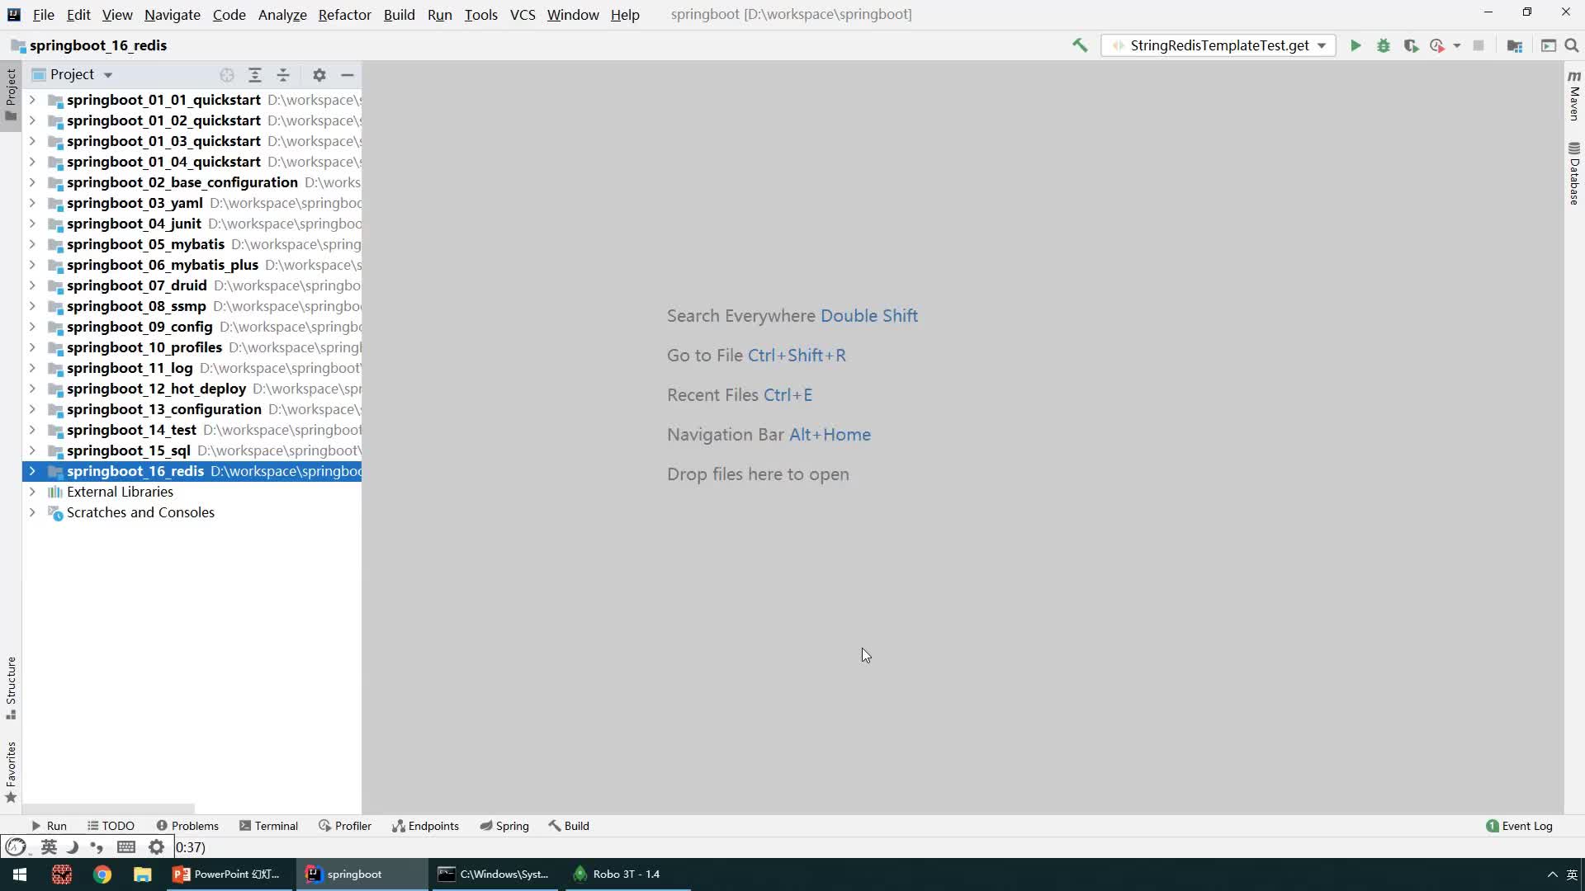Screen dimensions: 1585x891
Task: Open the run configuration dropdown StringRedisTemplateTest.get
Action: pyautogui.click(x=1218, y=45)
